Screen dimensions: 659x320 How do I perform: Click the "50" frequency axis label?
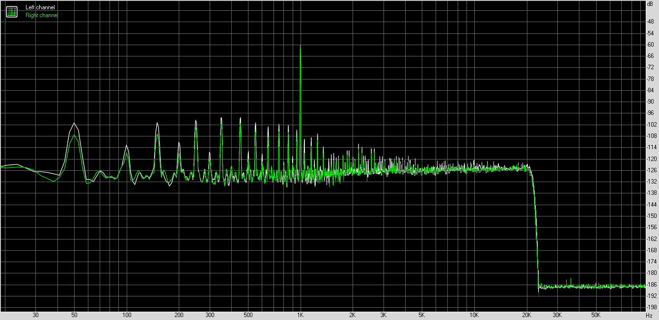point(74,315)
